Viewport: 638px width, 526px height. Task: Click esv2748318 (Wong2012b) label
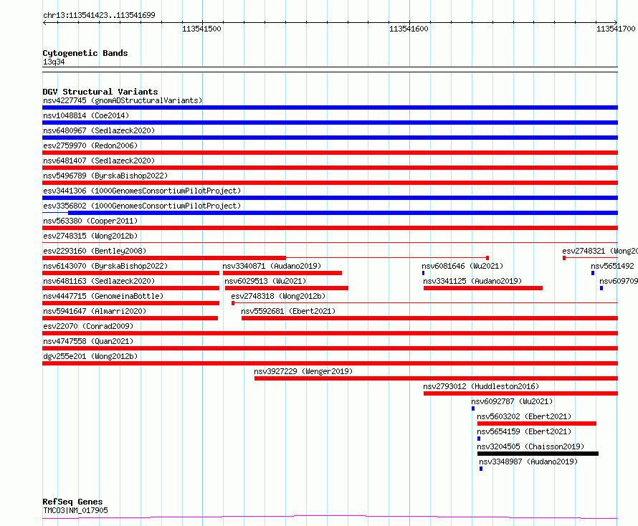(x=278, y=296)
